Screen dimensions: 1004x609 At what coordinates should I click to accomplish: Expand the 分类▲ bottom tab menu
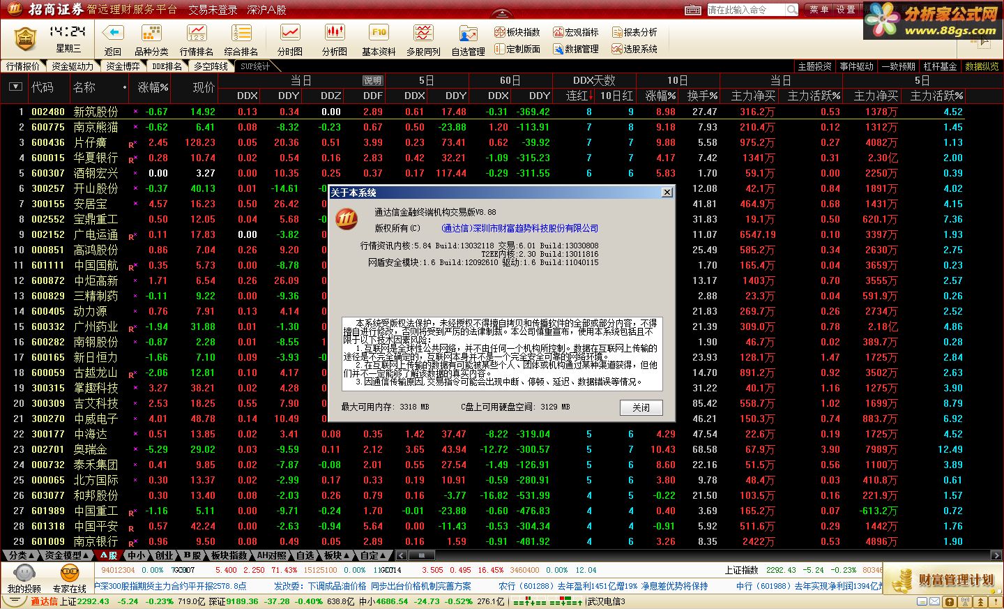20,555
